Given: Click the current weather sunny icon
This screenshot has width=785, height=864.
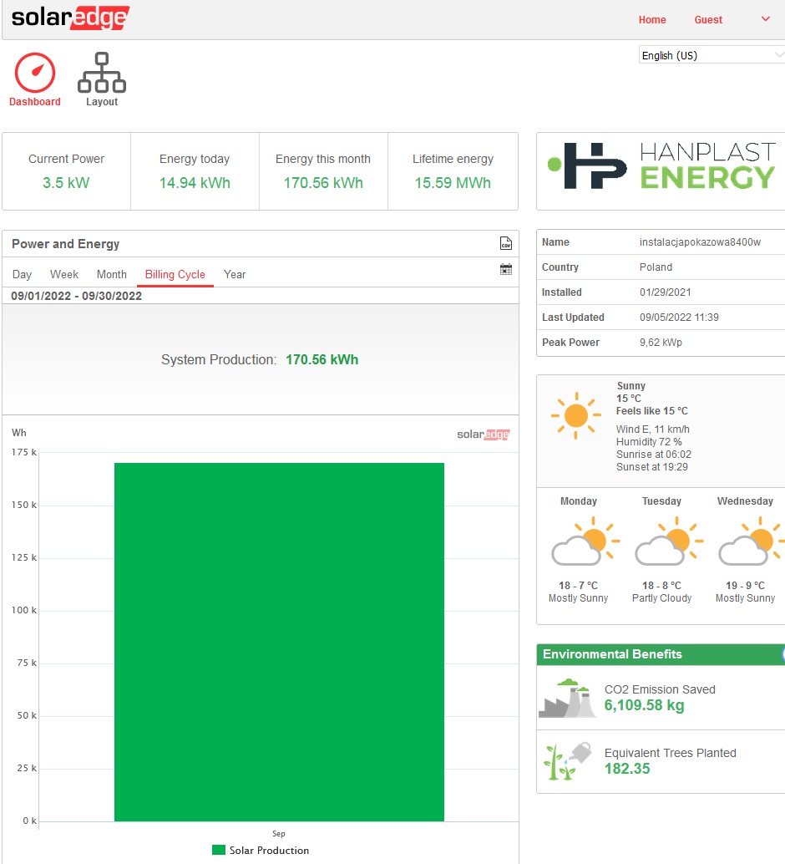Looking at the screenshot, I should (575, 415).
